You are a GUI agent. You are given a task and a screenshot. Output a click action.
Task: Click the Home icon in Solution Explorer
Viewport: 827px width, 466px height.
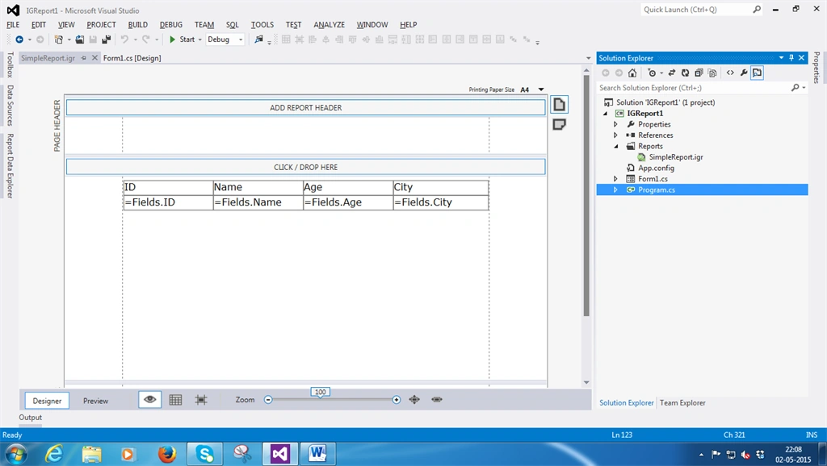[632, 73]
